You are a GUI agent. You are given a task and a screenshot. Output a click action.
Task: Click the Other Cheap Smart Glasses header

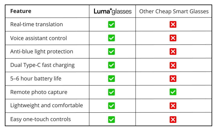coord(174,11)
